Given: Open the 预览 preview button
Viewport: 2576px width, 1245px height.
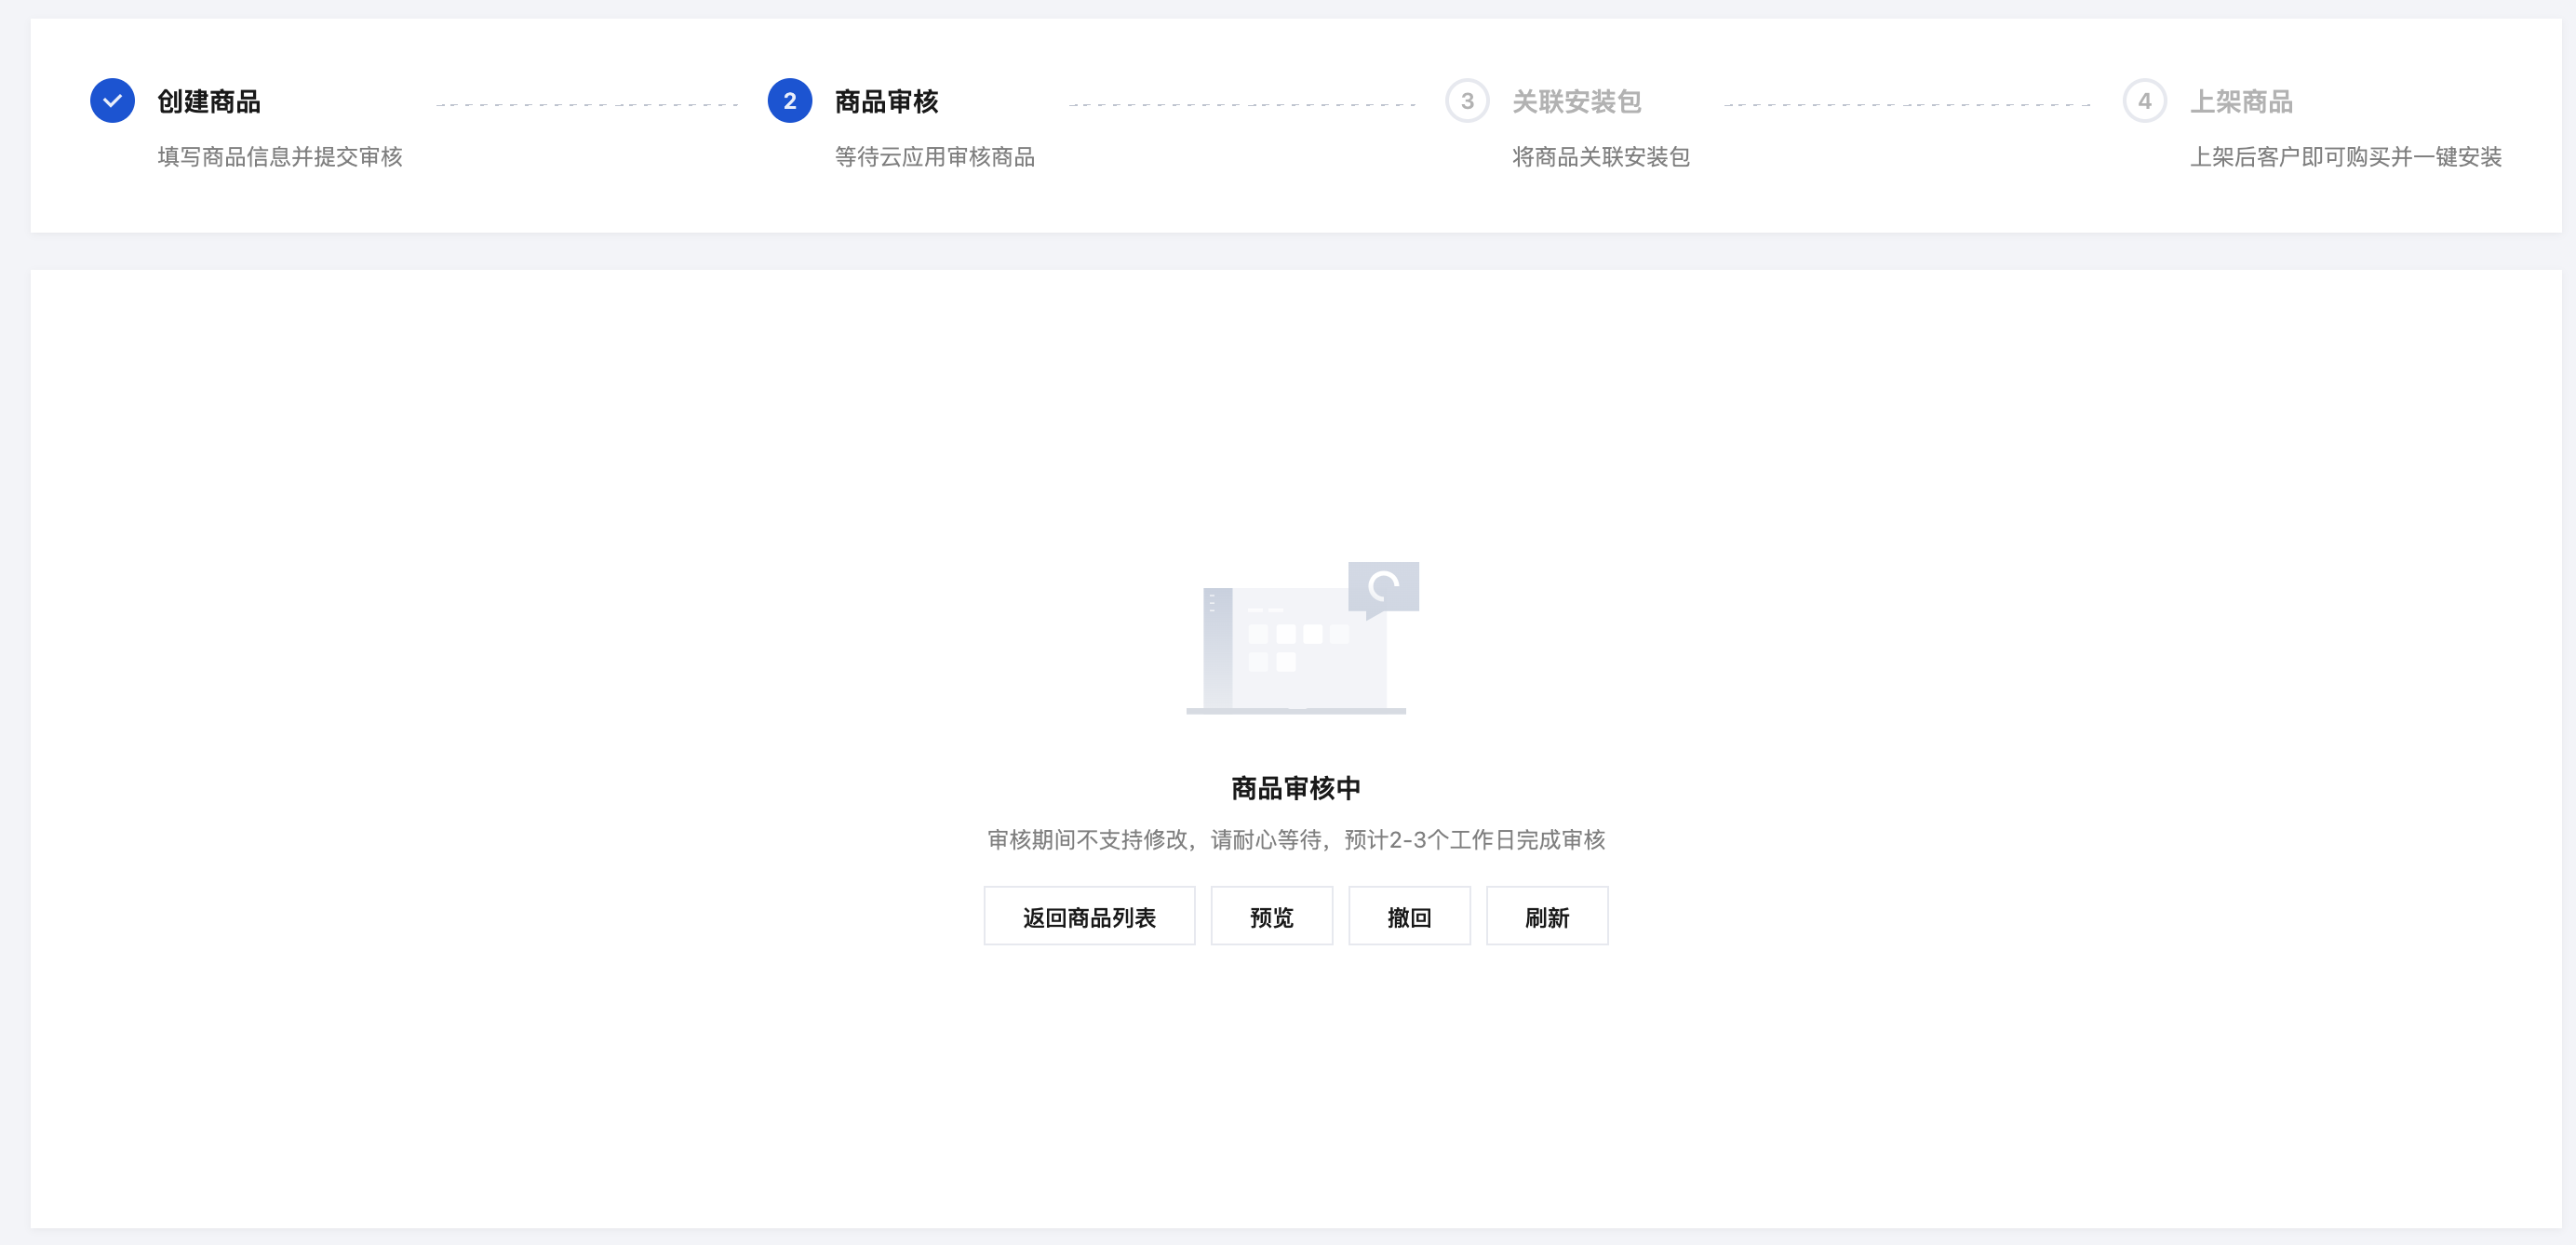Looking at the screenshot, I should pos(1271,916).
